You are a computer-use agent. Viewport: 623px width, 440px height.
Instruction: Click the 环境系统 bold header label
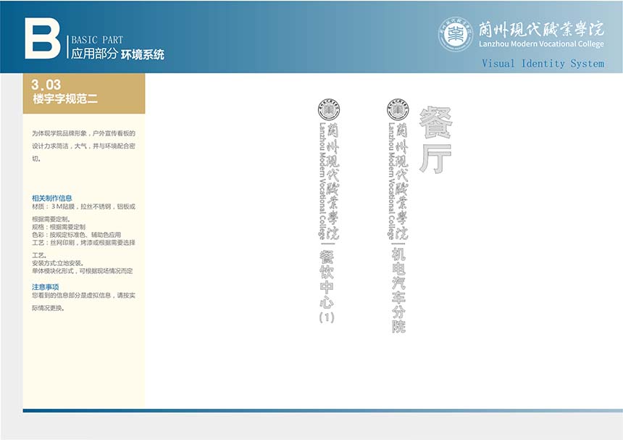coord(143,54)
